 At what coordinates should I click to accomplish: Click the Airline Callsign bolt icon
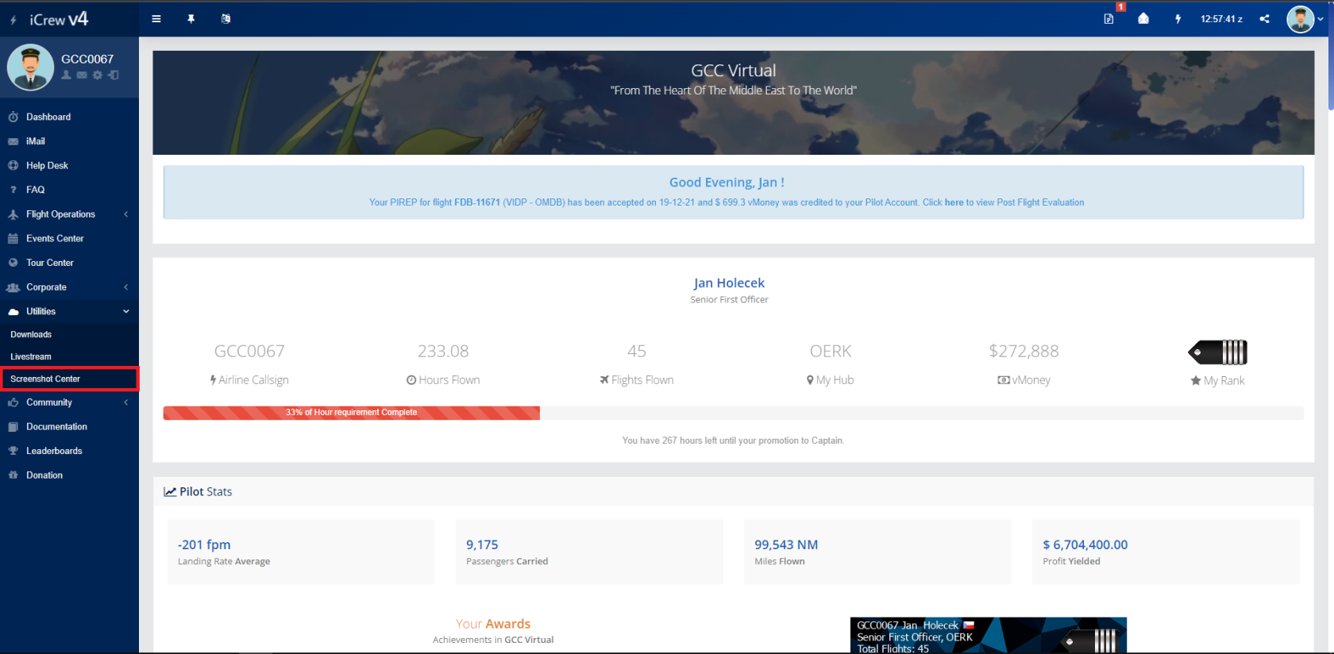tap(213, 380)
